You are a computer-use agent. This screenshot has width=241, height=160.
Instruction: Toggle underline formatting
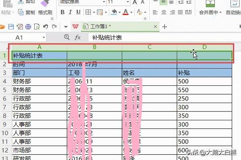(x=78, y=12)
